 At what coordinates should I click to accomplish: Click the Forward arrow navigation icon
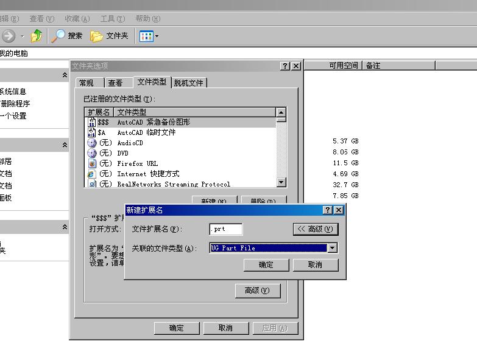click(9, 36)
